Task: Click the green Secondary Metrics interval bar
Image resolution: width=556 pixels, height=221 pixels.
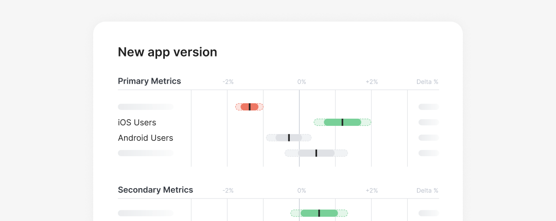Action: coord(319,213)
